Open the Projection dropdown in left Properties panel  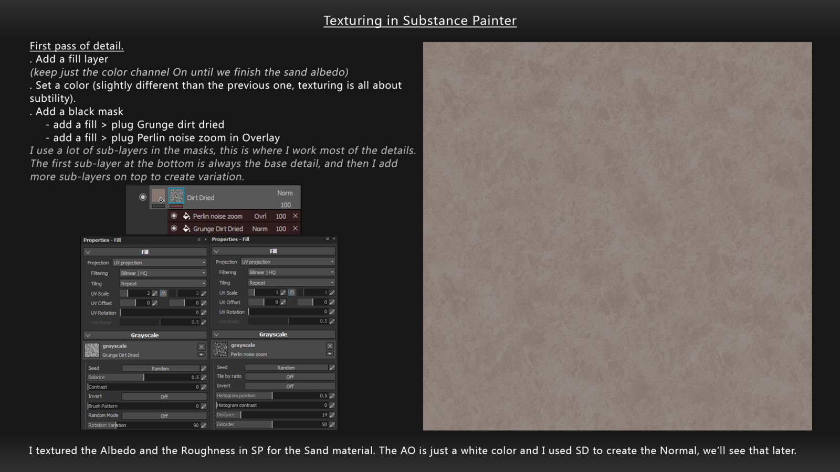159,263
